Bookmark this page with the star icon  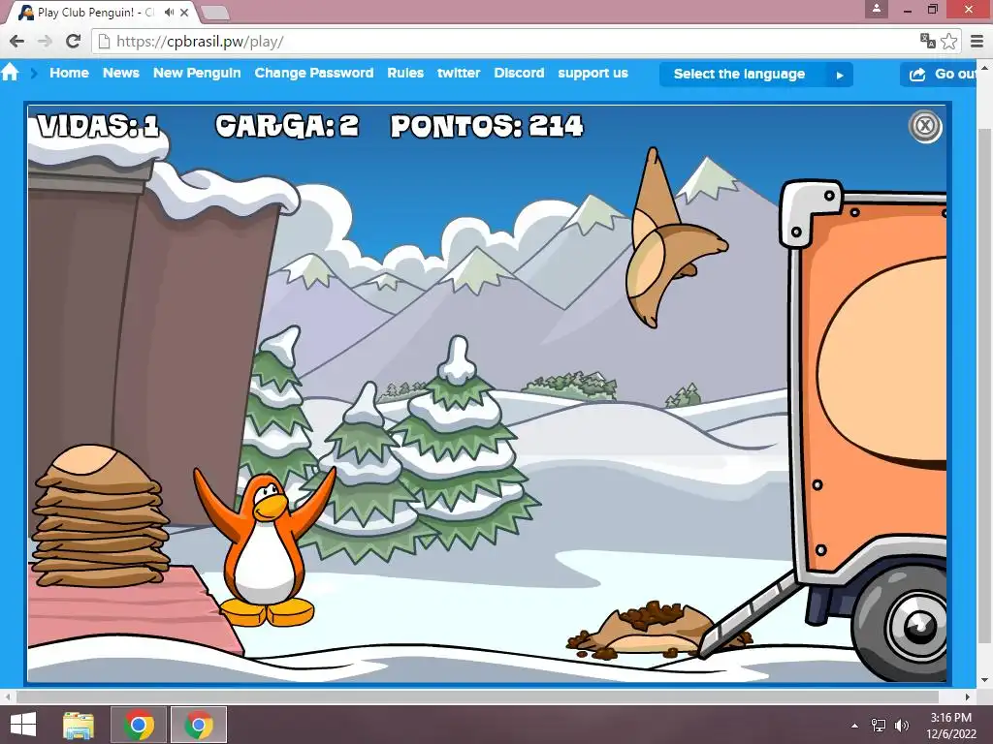[x=948, y=41]
